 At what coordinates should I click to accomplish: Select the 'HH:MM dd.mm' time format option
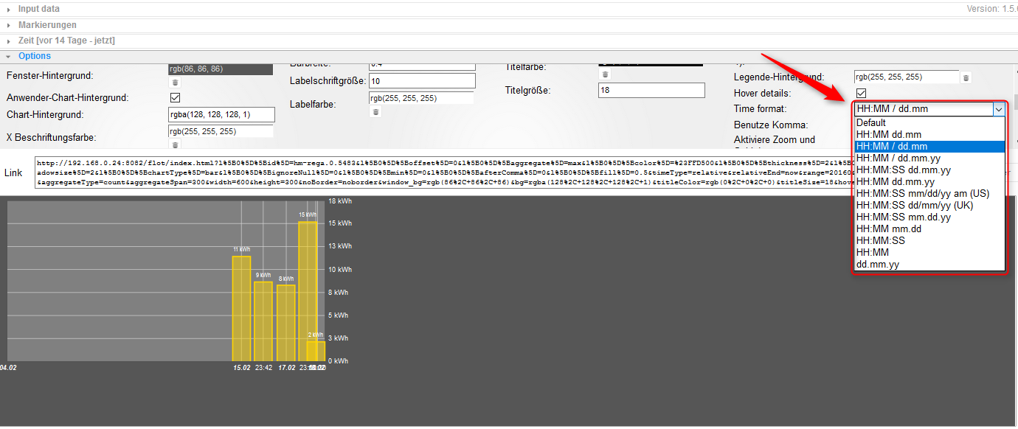(929, 134)
